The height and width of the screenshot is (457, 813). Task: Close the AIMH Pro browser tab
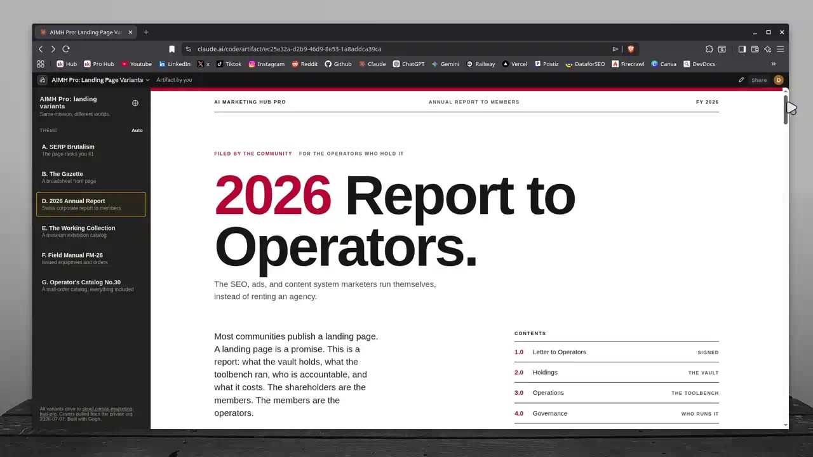point(130,32)
